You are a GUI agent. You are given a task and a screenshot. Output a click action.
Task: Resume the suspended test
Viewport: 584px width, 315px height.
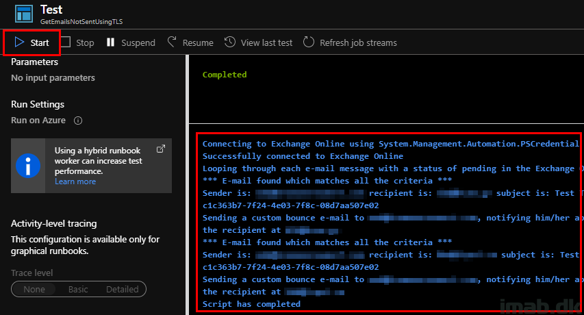(x=190, y=43)
